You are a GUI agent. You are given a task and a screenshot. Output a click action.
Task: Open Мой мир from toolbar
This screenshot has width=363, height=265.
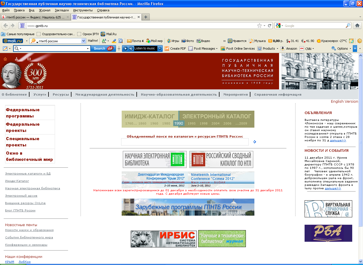154,41
